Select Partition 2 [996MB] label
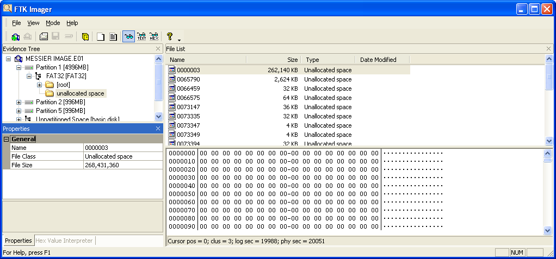Viewport: 556px width, 259px height. [x=60, y=102]
